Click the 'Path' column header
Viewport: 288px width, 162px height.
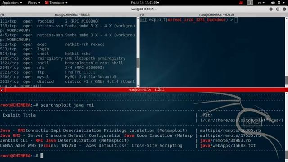click(207, 115)
